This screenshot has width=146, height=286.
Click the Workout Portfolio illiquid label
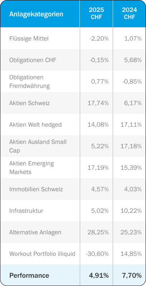point(42,254)
